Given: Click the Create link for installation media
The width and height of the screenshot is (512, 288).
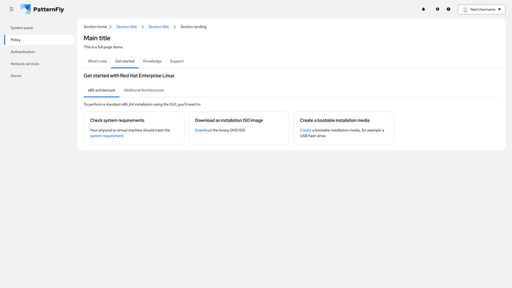Looking at the screenshot, I should tap(305, 131).
